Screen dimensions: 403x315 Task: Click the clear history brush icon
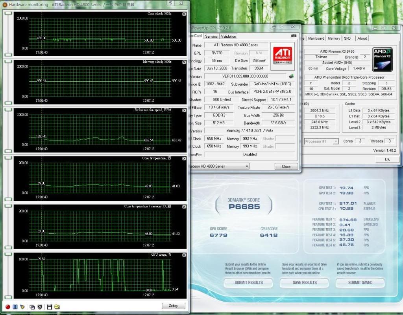(22, 307)
